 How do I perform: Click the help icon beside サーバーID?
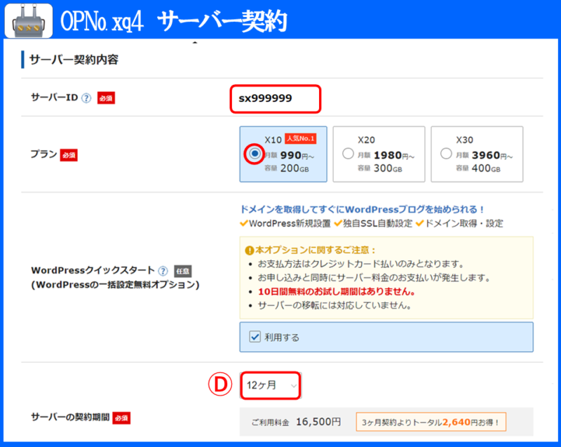click(86, 98)
